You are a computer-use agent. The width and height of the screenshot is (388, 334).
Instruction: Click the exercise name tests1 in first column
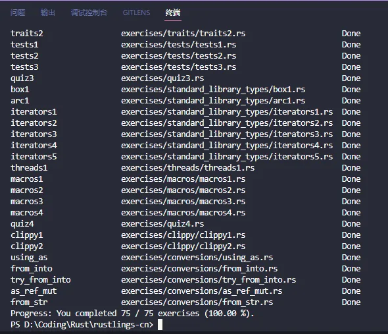point(24,44)
